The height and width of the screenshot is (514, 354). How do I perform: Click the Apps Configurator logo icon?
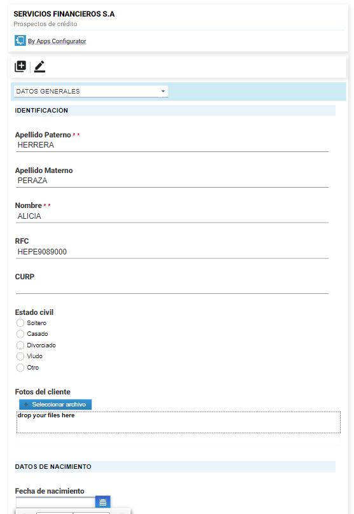click(x=20, y=41)
